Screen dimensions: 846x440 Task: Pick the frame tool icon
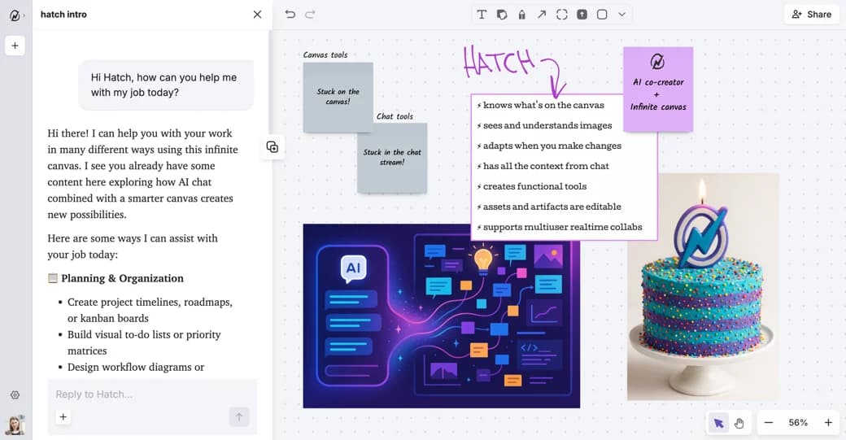(x=561, y=15)
